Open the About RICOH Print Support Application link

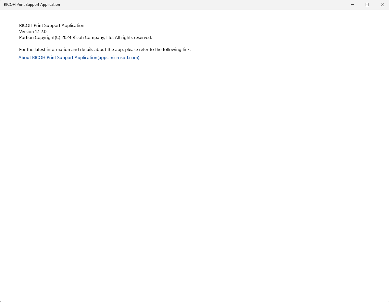tap(79, 58)
